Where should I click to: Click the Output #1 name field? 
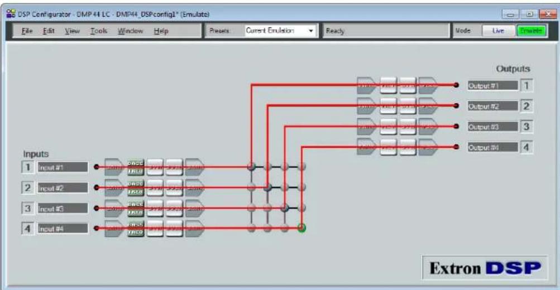[x=493, y=86]
